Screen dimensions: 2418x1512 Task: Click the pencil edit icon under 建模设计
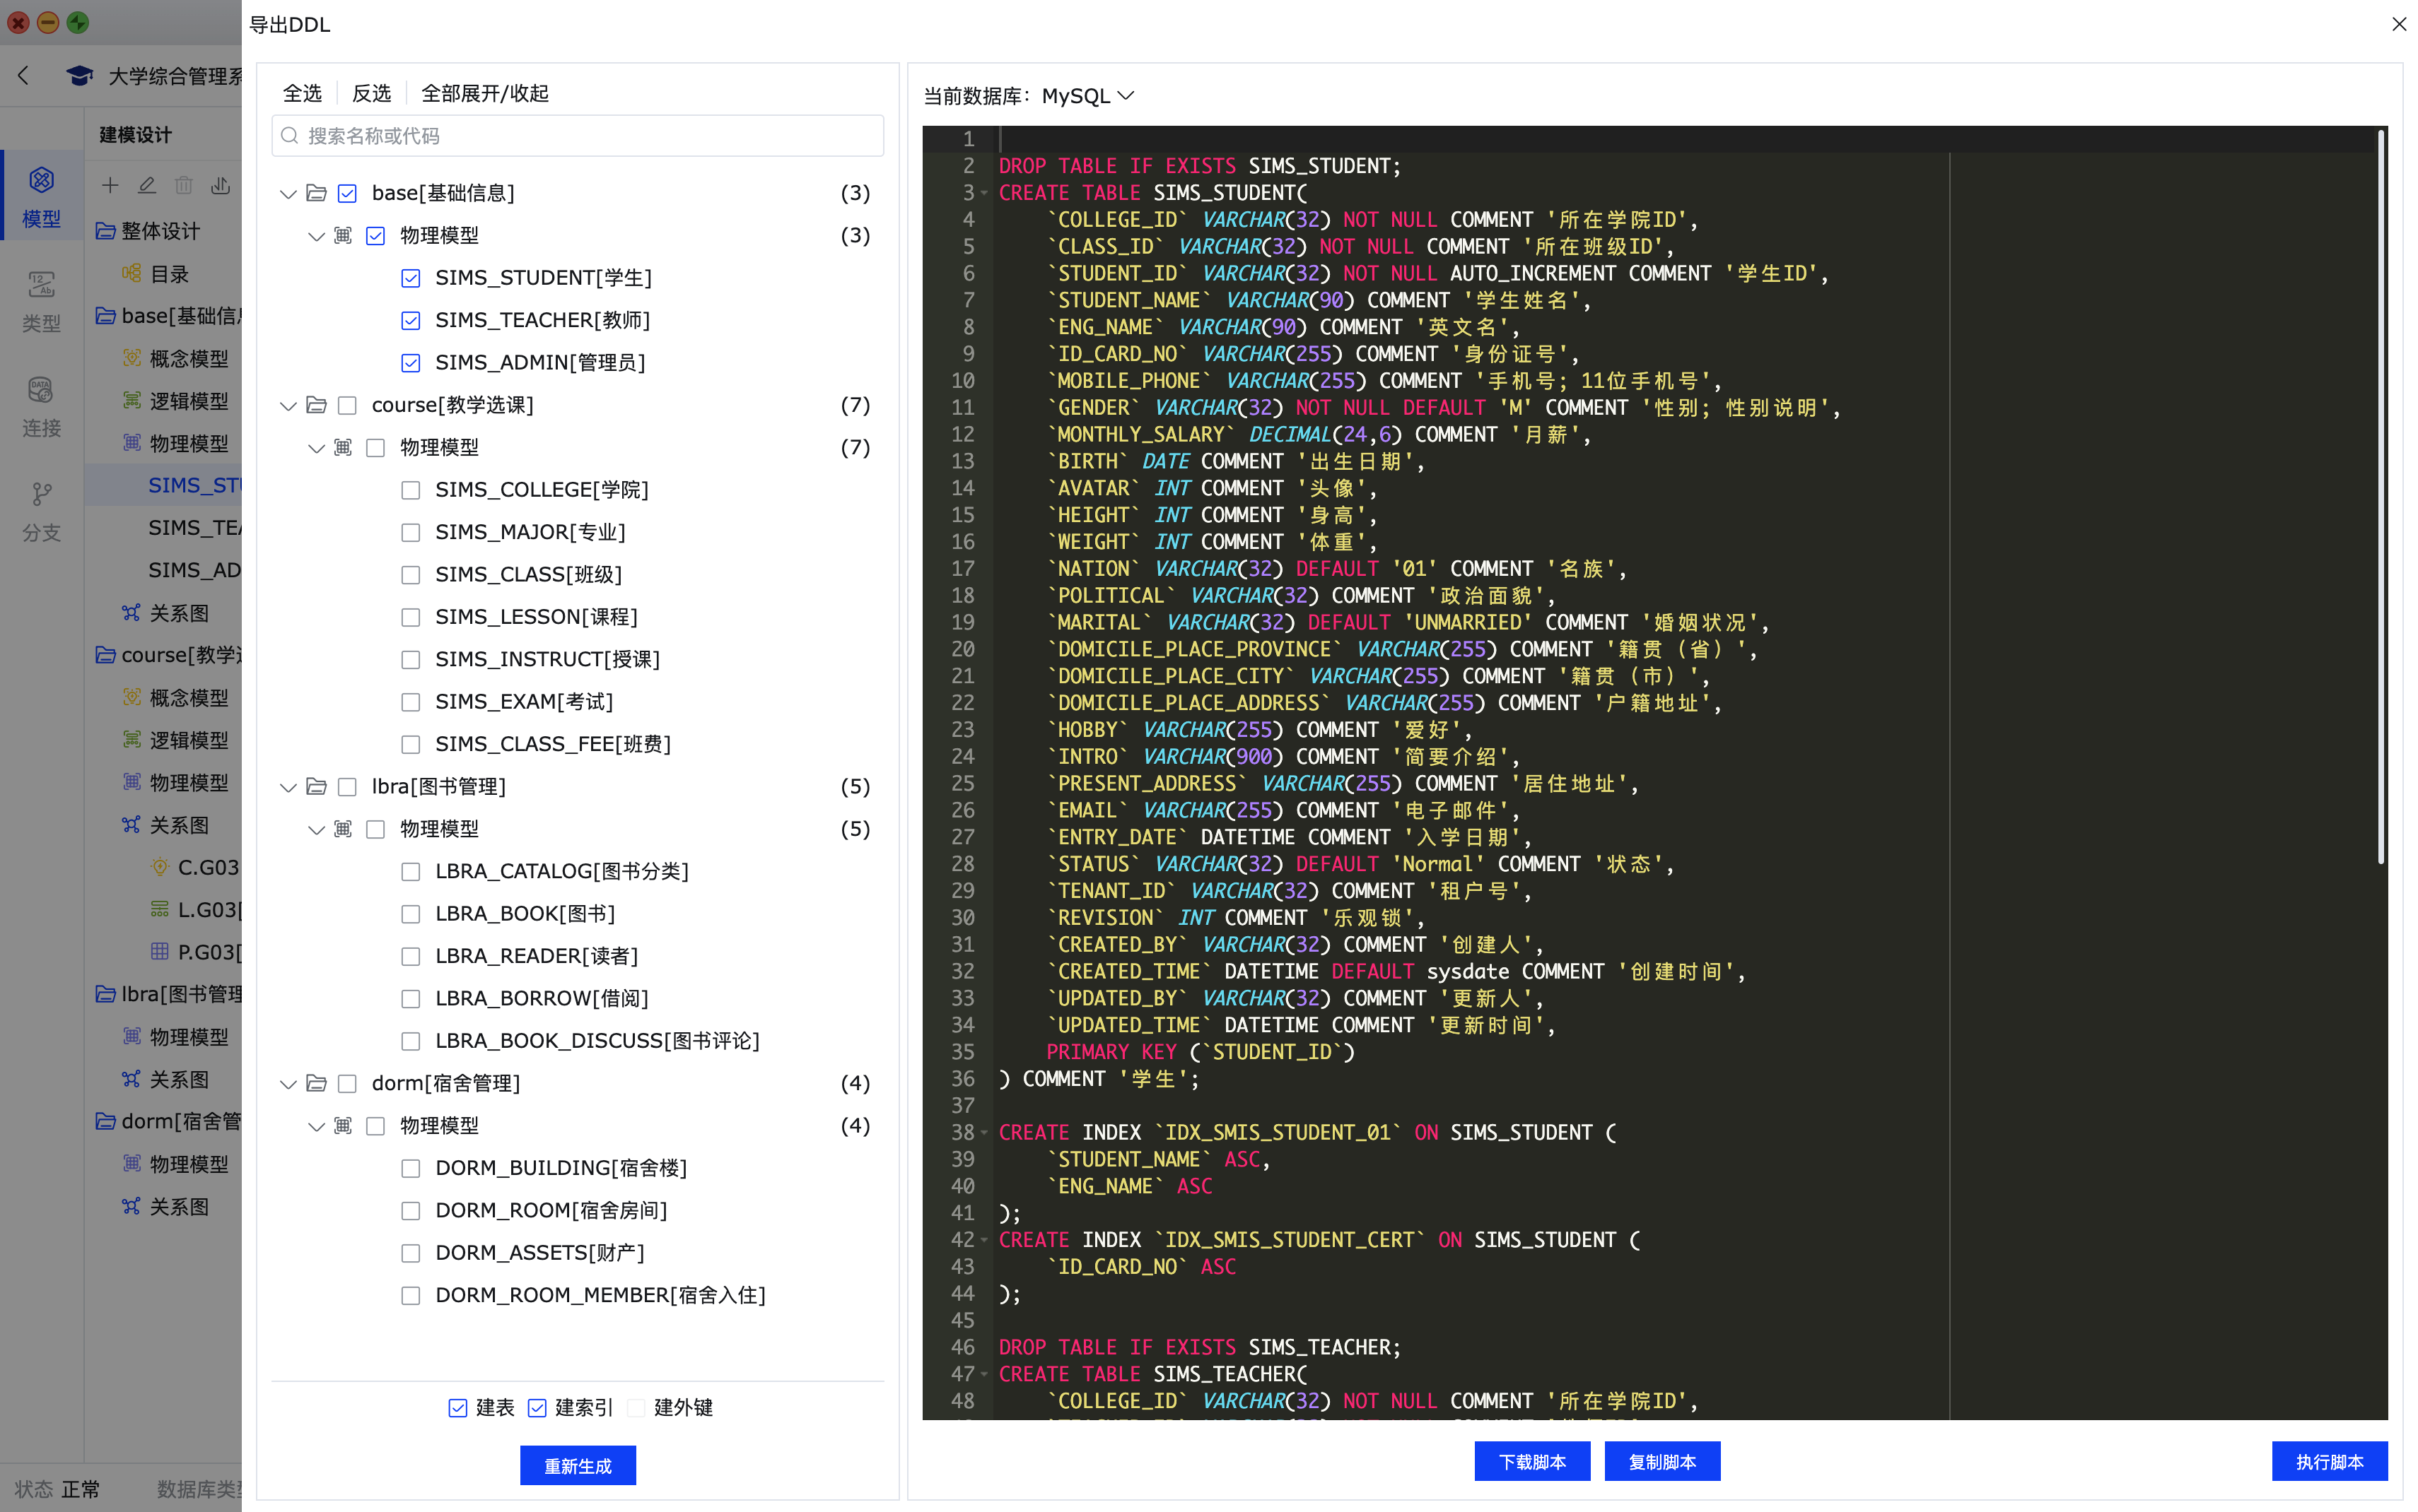[147, 185]
